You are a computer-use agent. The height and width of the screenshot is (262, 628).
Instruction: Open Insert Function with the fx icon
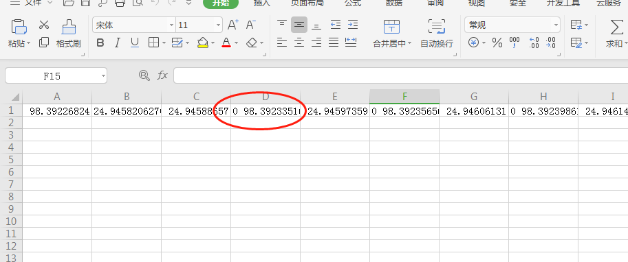click(x=162, y=75)
